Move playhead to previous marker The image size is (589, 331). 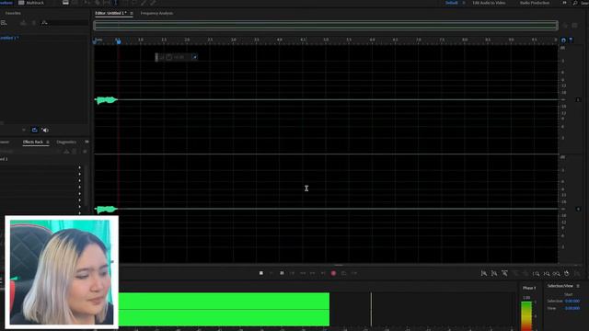pos(292,273)
